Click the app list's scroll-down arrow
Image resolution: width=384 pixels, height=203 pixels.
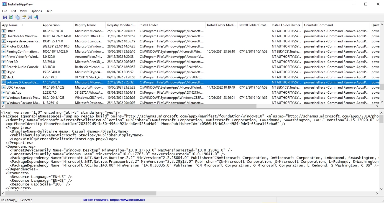382,102
